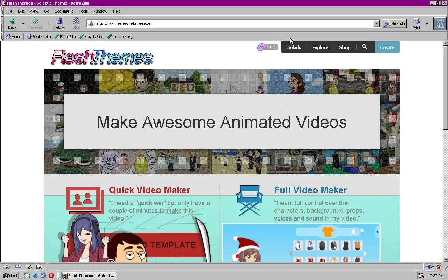Reload the current page
The width and height of the screenshot is (448, 280).
click(59, 23)
